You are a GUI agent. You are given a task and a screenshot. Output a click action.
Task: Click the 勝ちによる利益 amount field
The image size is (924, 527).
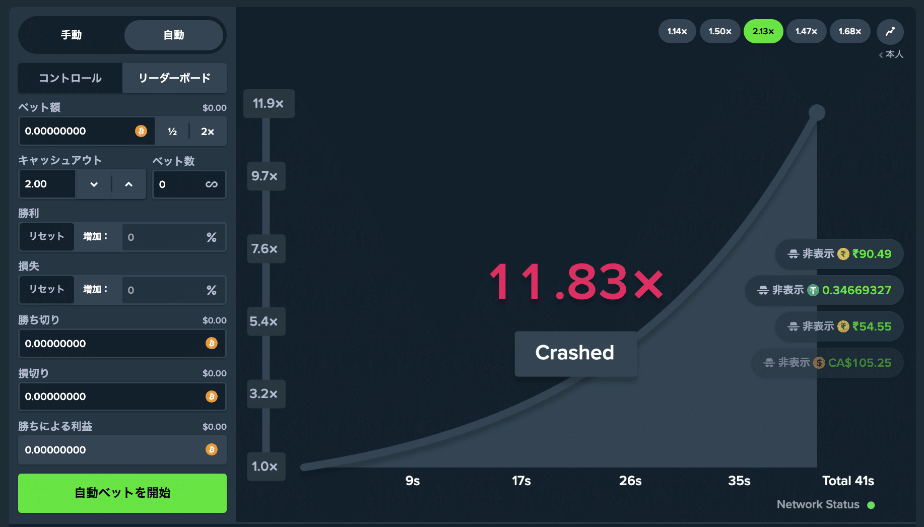tap(122, 450)
